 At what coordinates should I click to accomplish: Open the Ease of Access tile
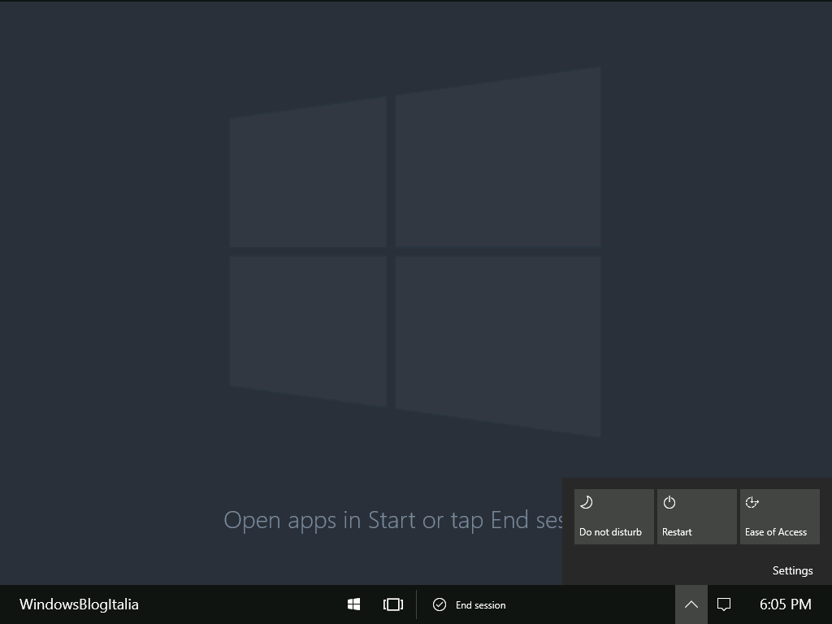pos(779,517)
